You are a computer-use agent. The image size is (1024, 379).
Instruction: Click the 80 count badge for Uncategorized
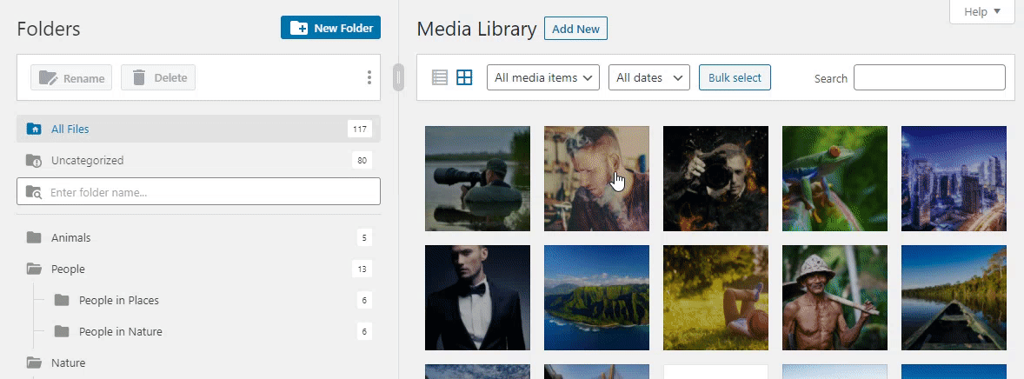pyautogui.click(x=361, y=160)
